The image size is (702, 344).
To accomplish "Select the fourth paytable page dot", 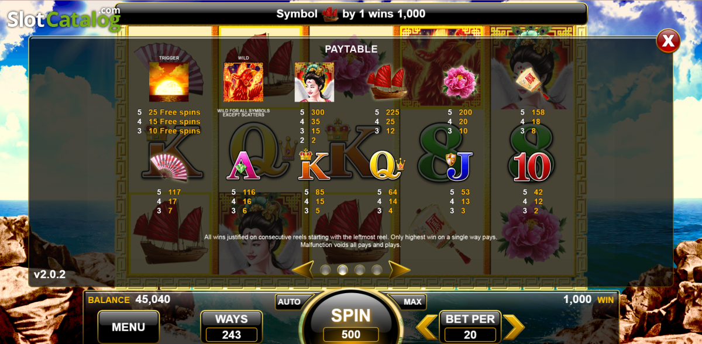I will (377, 270).
